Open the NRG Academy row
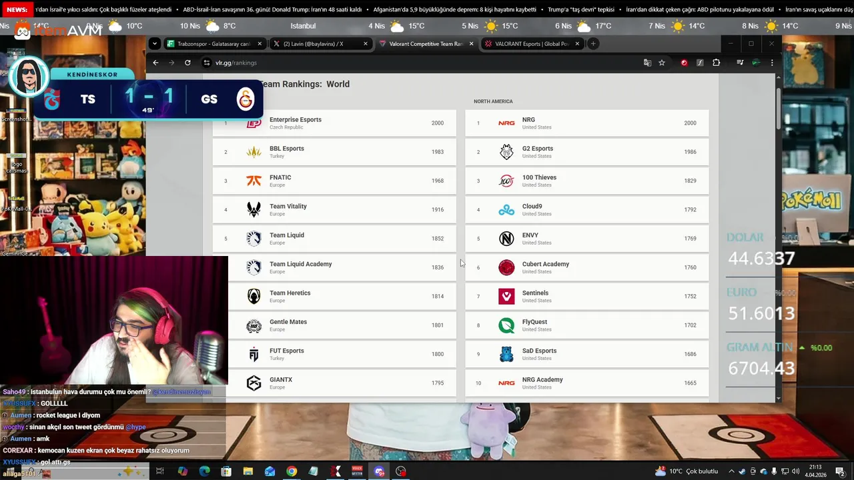This screenshot has height=480, width=854. 587,383
